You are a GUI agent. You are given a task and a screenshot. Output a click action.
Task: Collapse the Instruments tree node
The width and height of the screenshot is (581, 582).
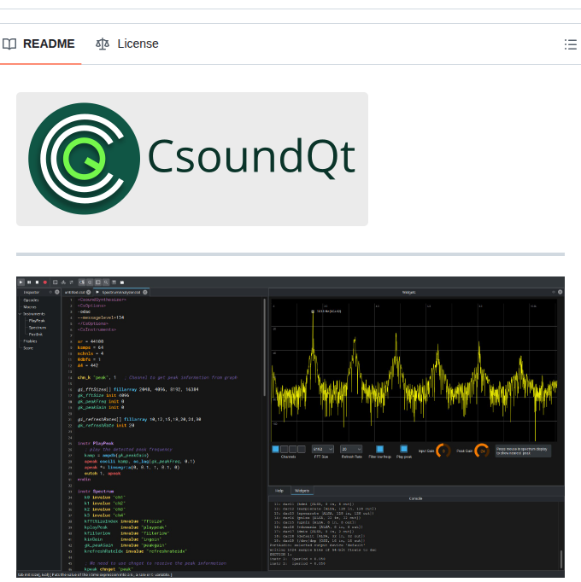[x=20, y=314]
